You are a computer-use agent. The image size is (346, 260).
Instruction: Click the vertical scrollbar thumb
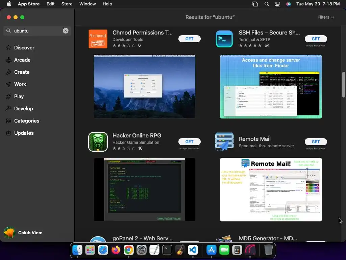344,85
